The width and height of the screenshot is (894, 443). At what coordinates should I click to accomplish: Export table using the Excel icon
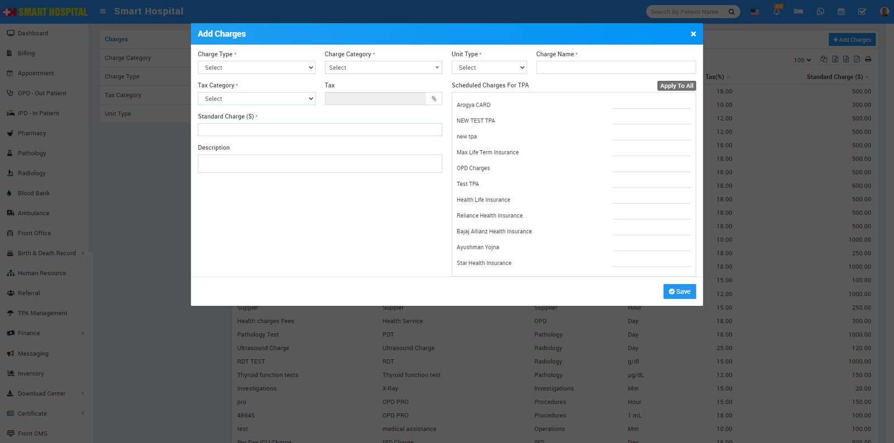835,59
